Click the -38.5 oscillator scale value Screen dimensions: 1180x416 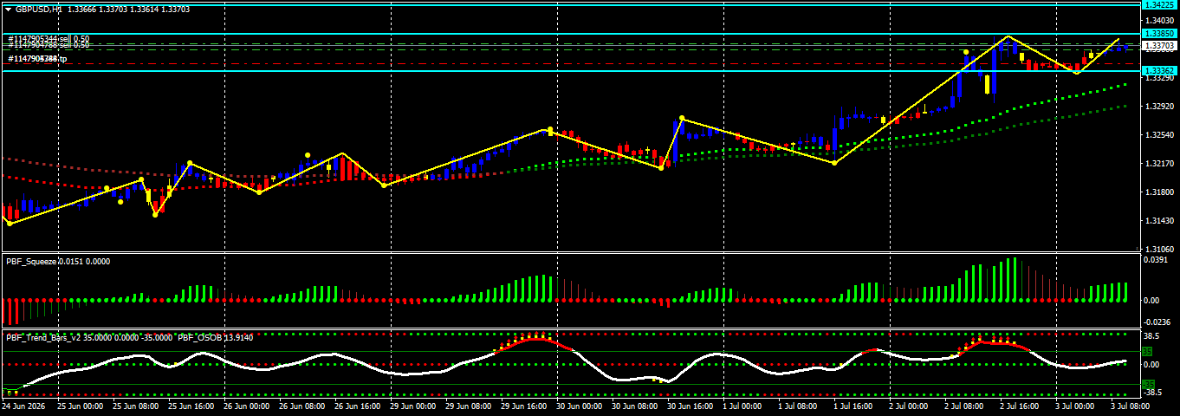pyautogui.click(x=1154, y=392)
